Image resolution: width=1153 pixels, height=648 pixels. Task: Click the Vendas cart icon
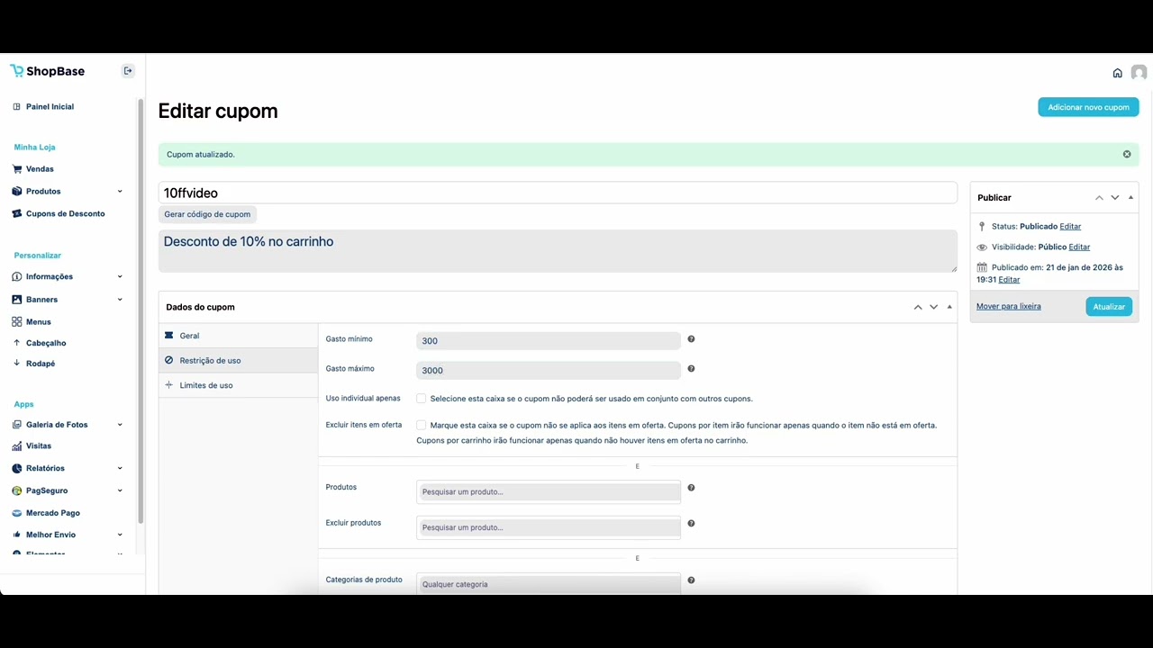[x=17, y=169]
